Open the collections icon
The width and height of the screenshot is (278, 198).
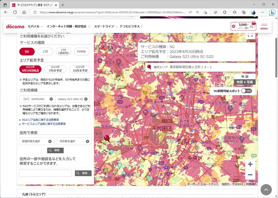click(x=244, y=12)
